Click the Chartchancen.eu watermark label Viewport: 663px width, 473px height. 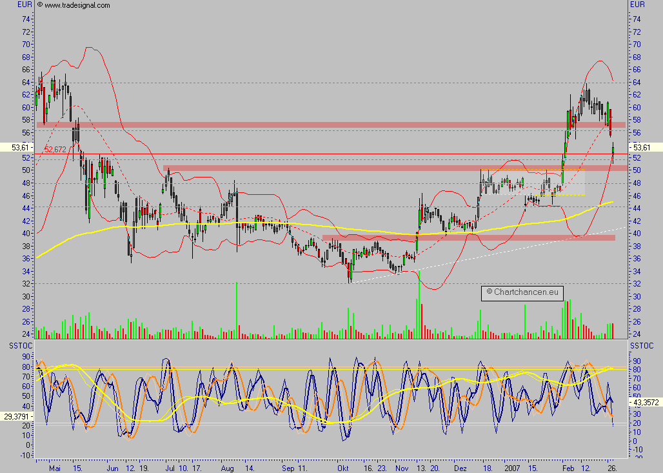[x=522, y=292]
